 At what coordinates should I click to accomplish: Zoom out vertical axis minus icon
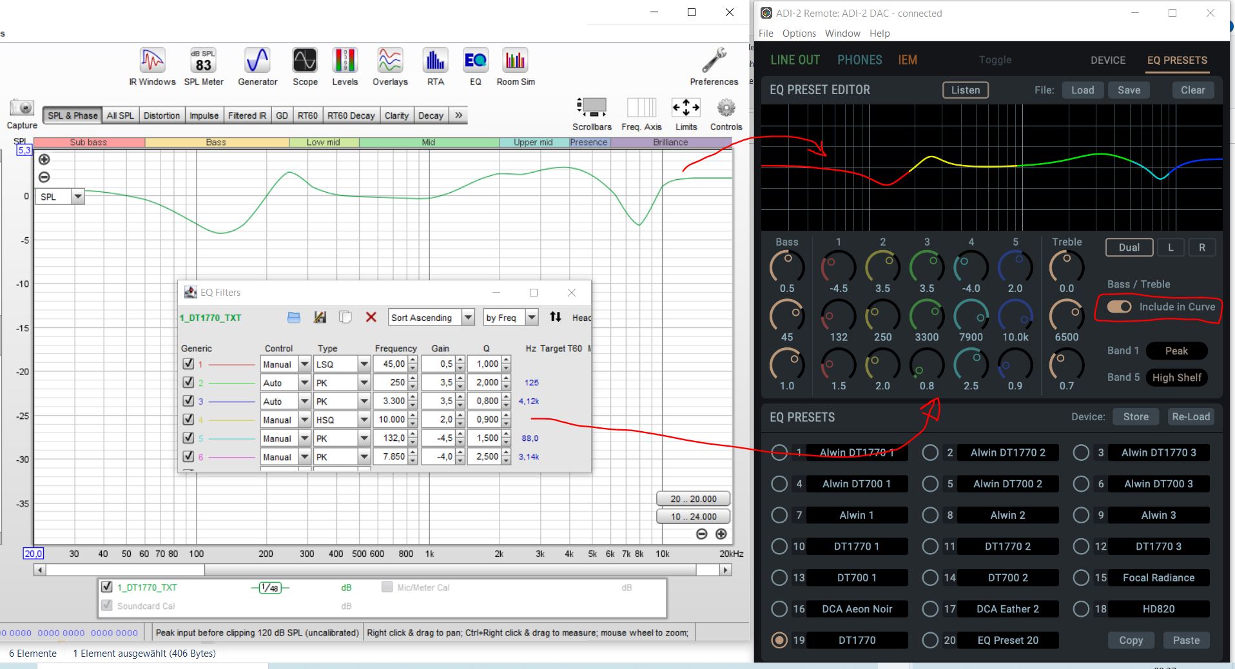tap(44, 177)
